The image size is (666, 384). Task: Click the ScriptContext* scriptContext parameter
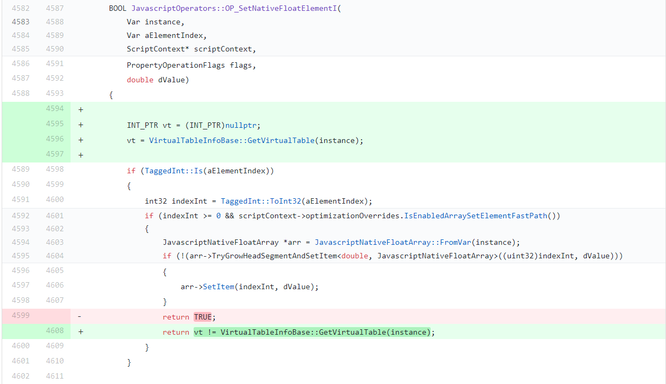tap(190, 49)
